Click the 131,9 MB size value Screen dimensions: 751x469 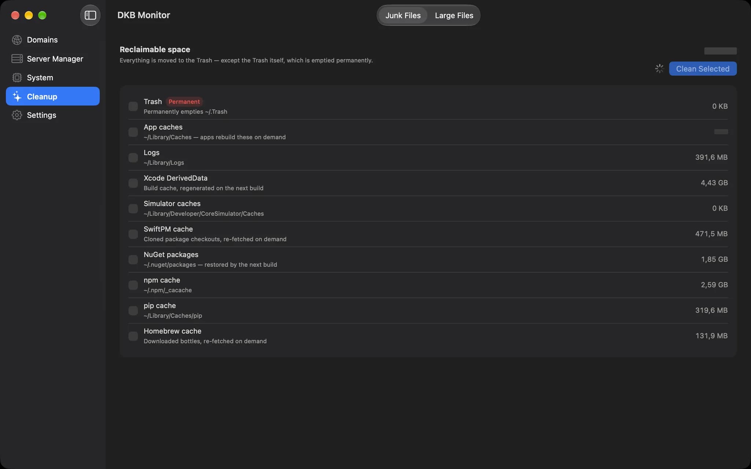[x=711, y=336]
